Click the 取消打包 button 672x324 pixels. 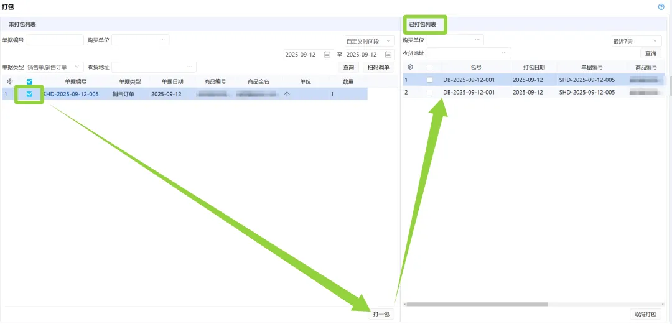click(646, 314)
